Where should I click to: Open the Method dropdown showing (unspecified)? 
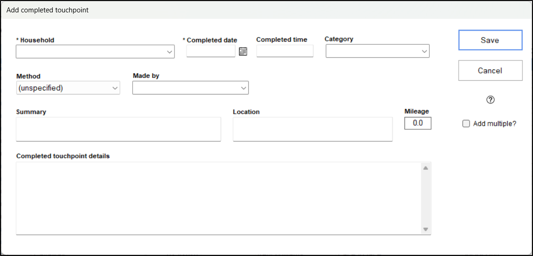[68, 88]
